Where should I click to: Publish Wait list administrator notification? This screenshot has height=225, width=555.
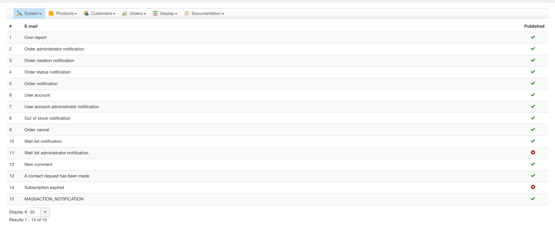(533, 153)
